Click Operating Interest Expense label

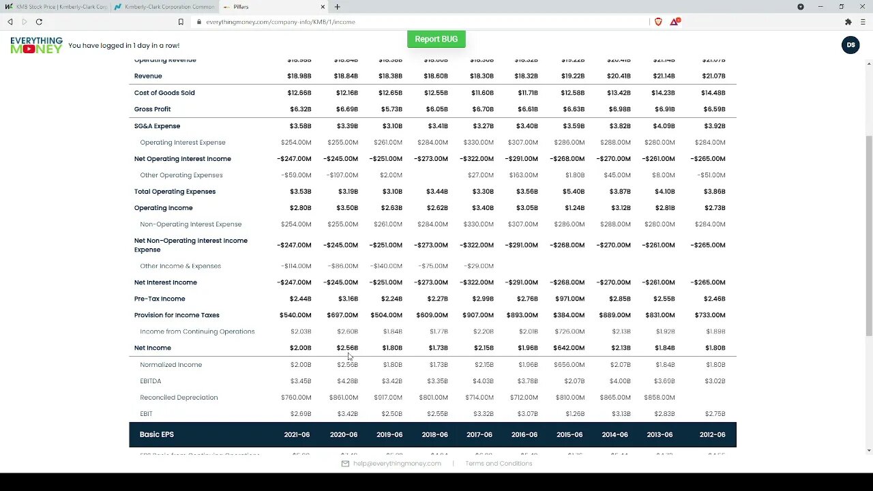coord(183,143)
